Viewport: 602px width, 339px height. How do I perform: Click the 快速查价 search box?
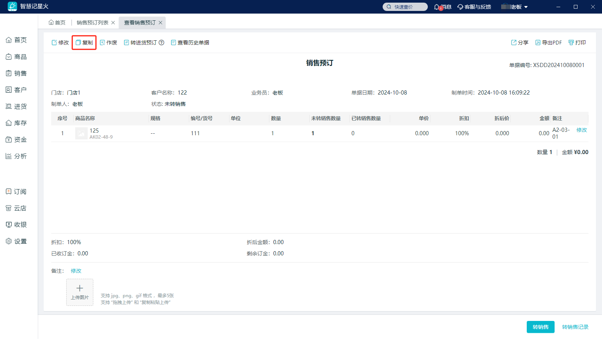click(x=405, y=7)
